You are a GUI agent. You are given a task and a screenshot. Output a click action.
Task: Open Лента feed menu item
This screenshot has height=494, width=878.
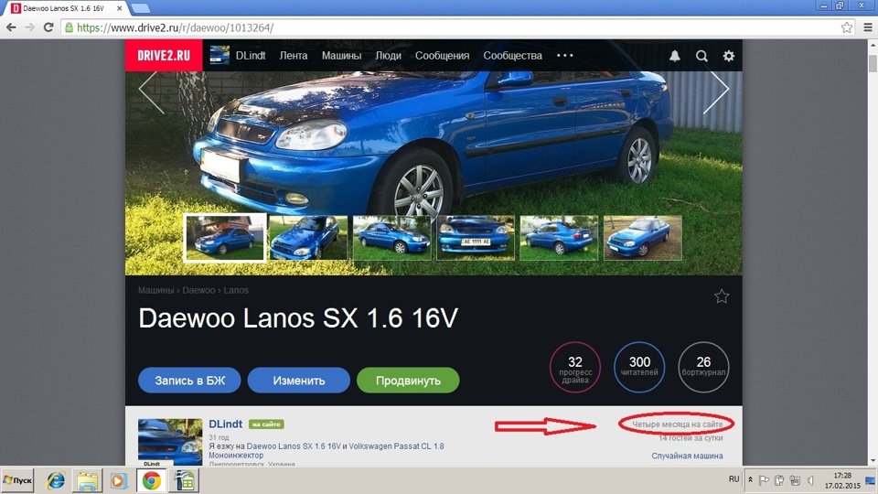pyautogui.click(x=294, y=56)
